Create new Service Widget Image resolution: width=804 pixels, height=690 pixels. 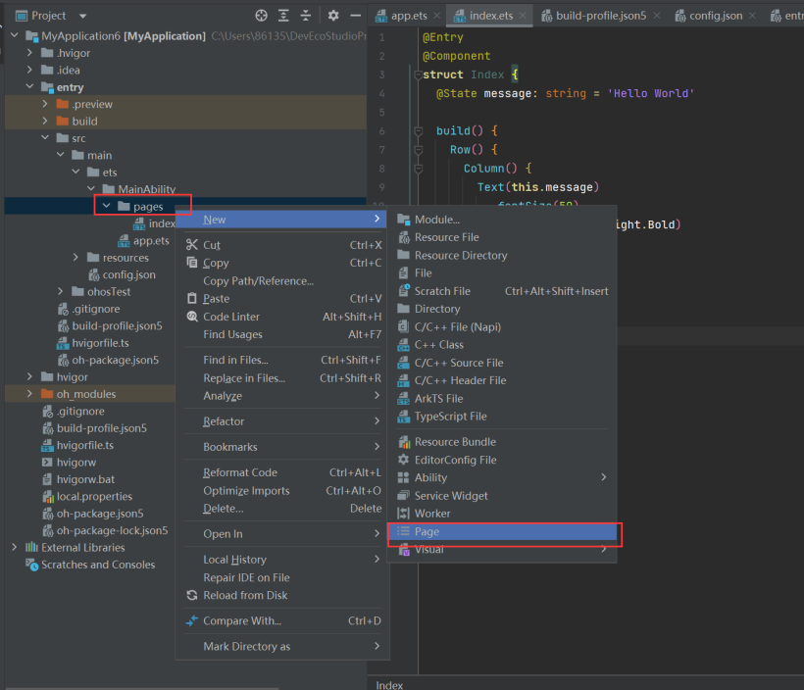click(502, 496)
